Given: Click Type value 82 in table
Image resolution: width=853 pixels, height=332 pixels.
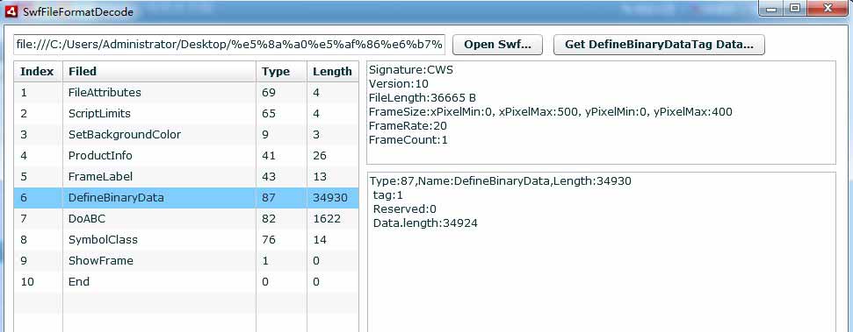Looking at the screenshot, I should tap(269, 219).
